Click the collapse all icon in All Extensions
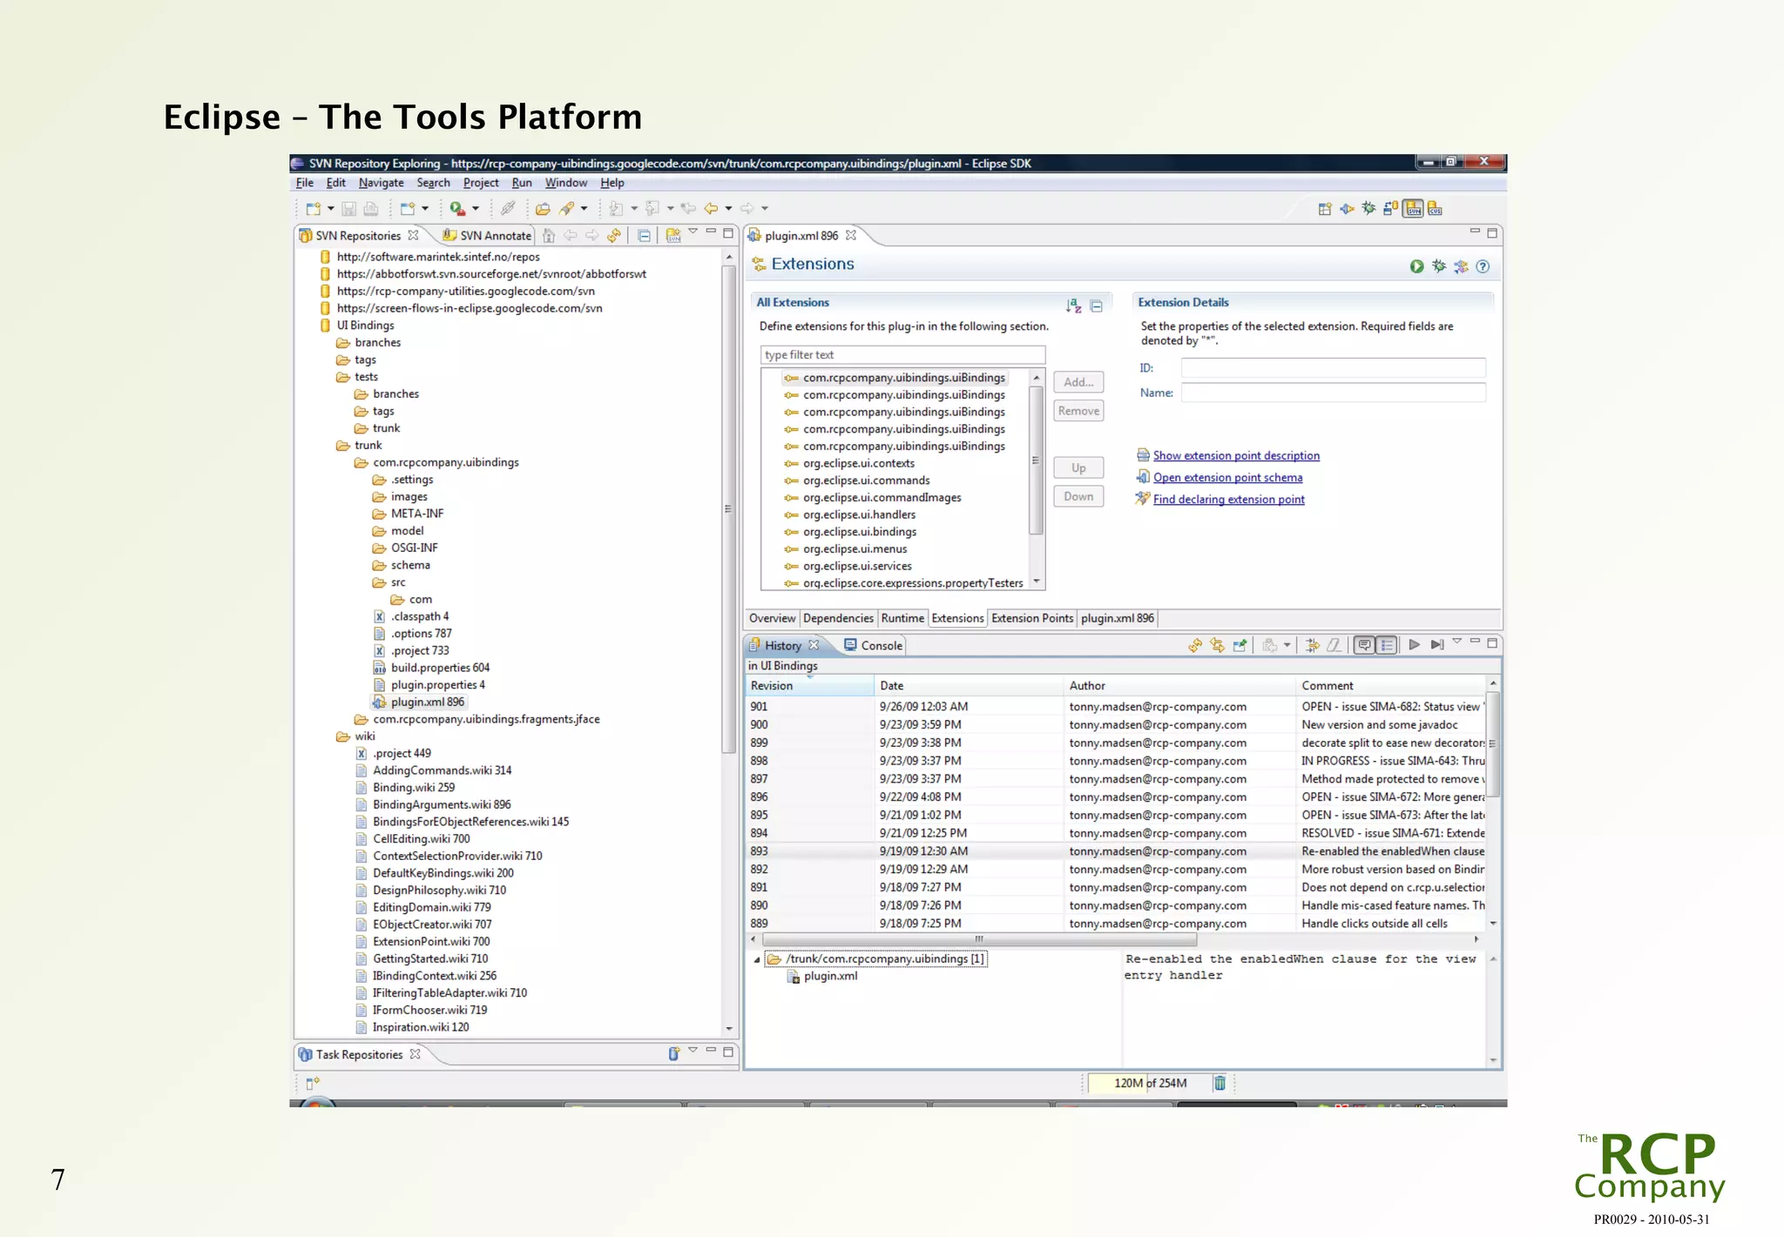Screen dimensions: 1784x1237 [1097, 306]
